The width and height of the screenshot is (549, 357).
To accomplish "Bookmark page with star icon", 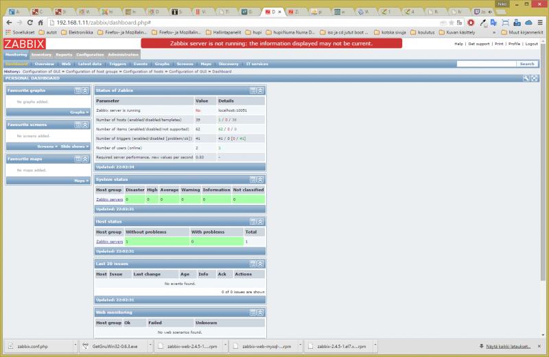I will pyautogui.click(x=452, y=23).
